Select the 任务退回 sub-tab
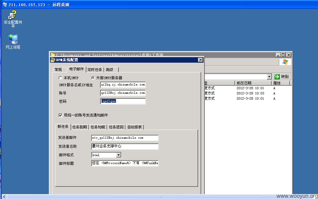The width and height of the screenshot is (318, 199). click(116, 127)
